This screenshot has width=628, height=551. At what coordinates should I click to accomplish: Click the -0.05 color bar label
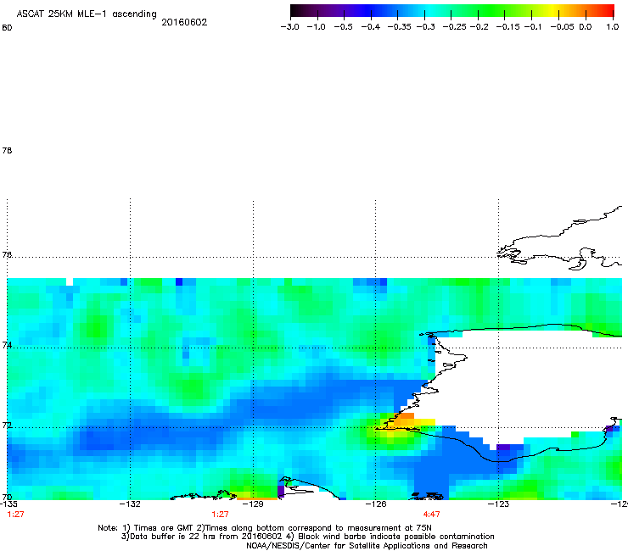[x=562, y=27]
